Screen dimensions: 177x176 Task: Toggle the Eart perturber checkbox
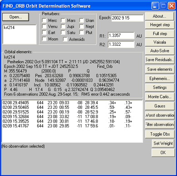[x=44, y=33]
